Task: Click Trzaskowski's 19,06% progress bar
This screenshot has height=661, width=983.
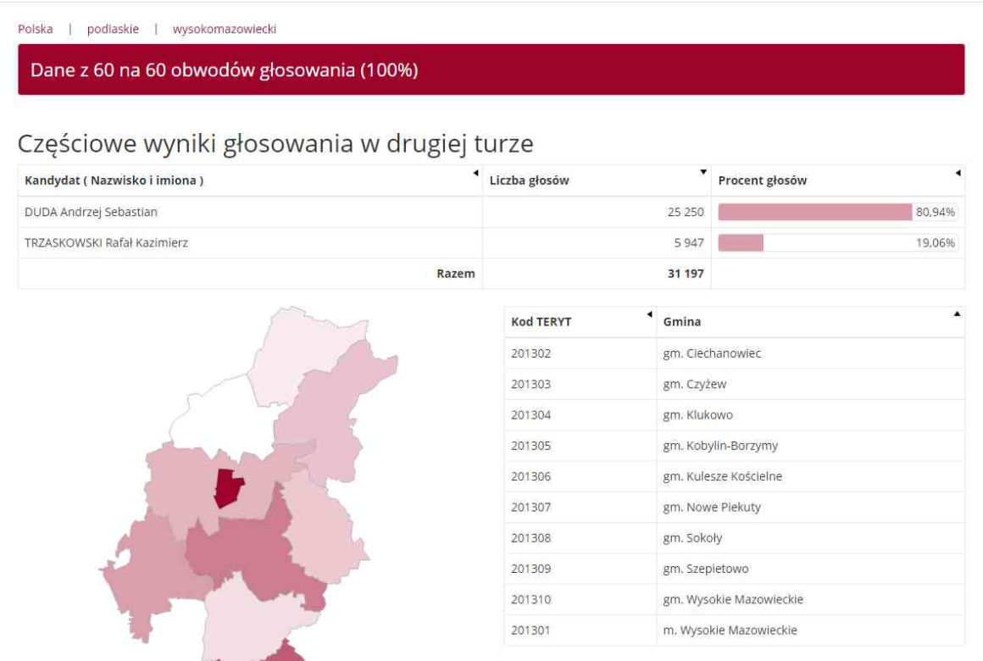Action: point(838,242)
